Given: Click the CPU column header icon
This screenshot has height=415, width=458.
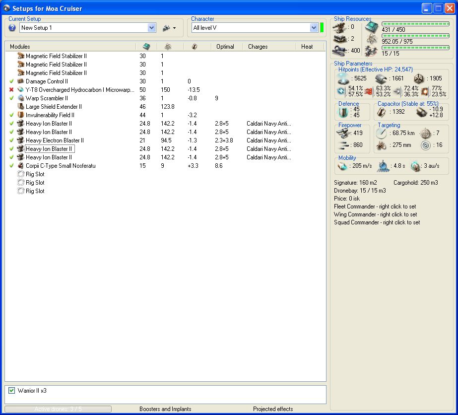Looking at the screenshot, I should click(x=146, y=47).
